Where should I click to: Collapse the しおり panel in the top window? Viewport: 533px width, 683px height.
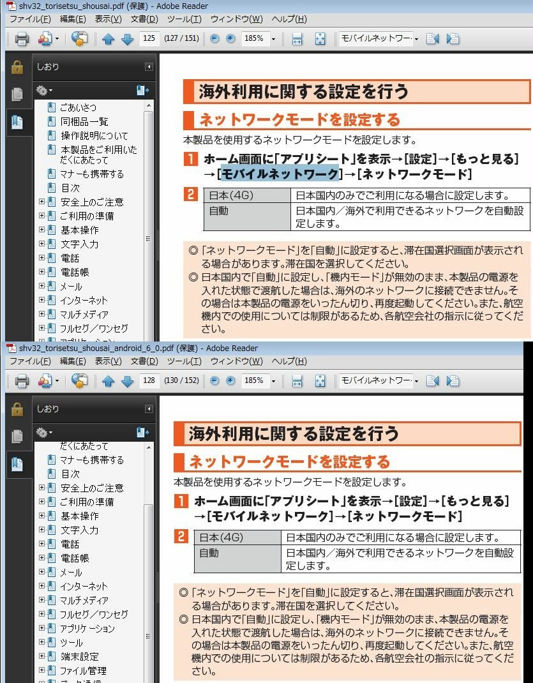tap(149, 66)
